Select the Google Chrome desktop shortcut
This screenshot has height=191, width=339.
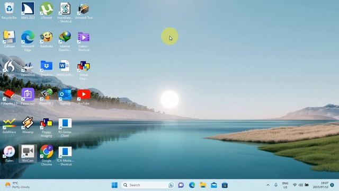(47, 155)
